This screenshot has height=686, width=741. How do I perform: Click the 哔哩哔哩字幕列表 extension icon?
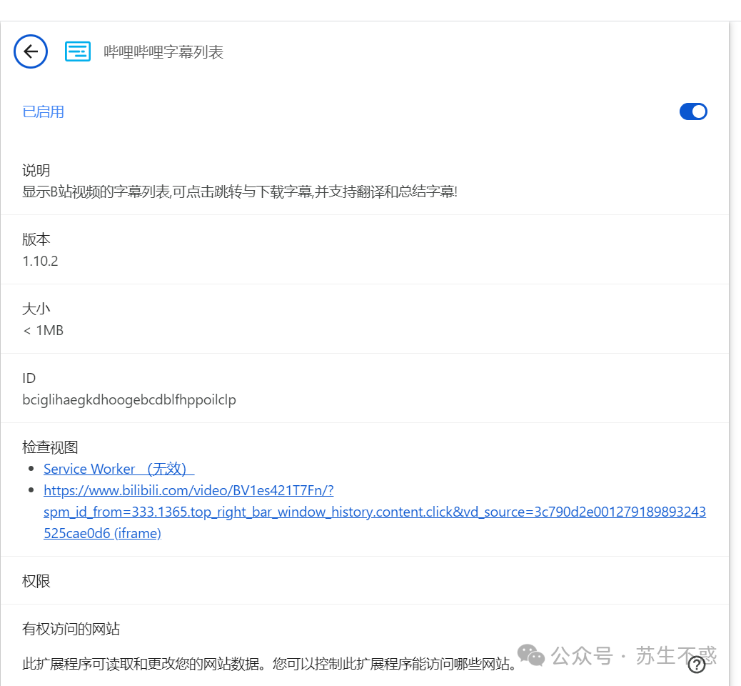click(78, 51)
